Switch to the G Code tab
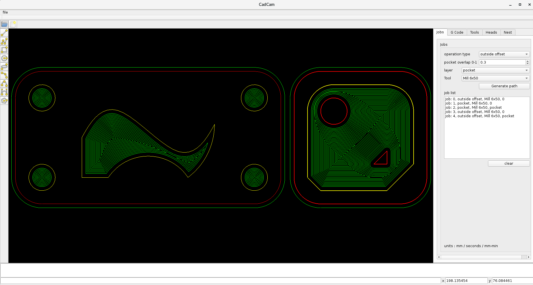Viewport: 533px width, 285px height. point(457,32)
